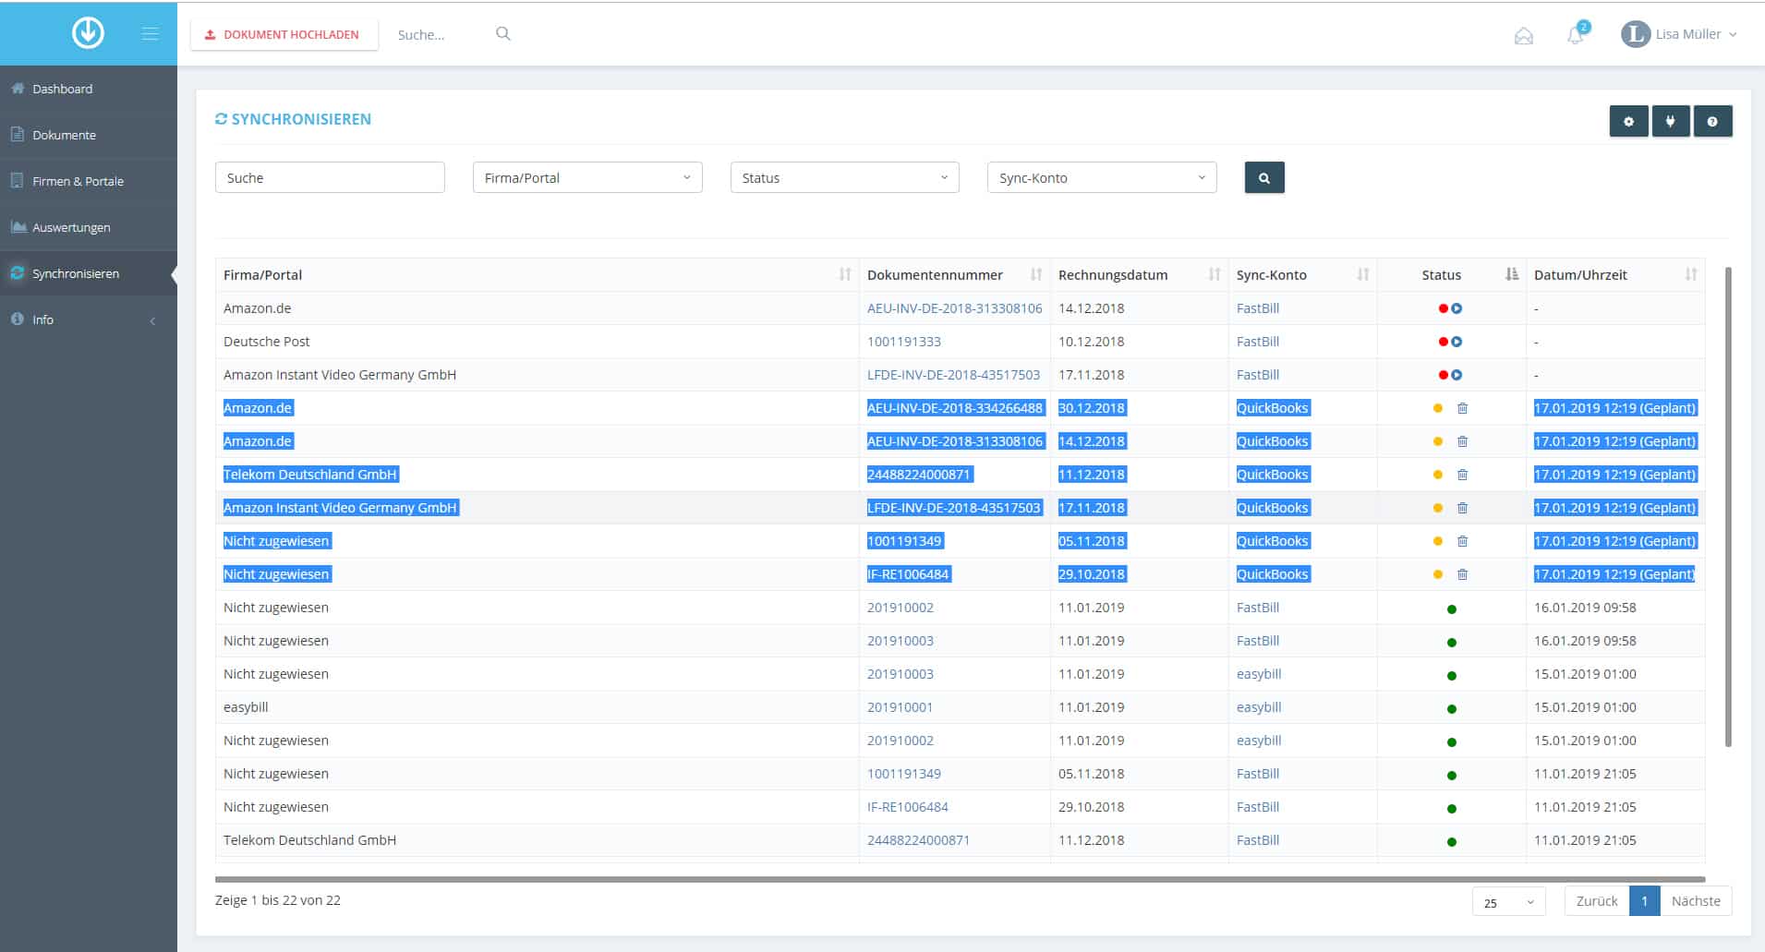Open Dokumente in sidebar
Viewport: 1765px width, 952px height.
click(89, 135)
